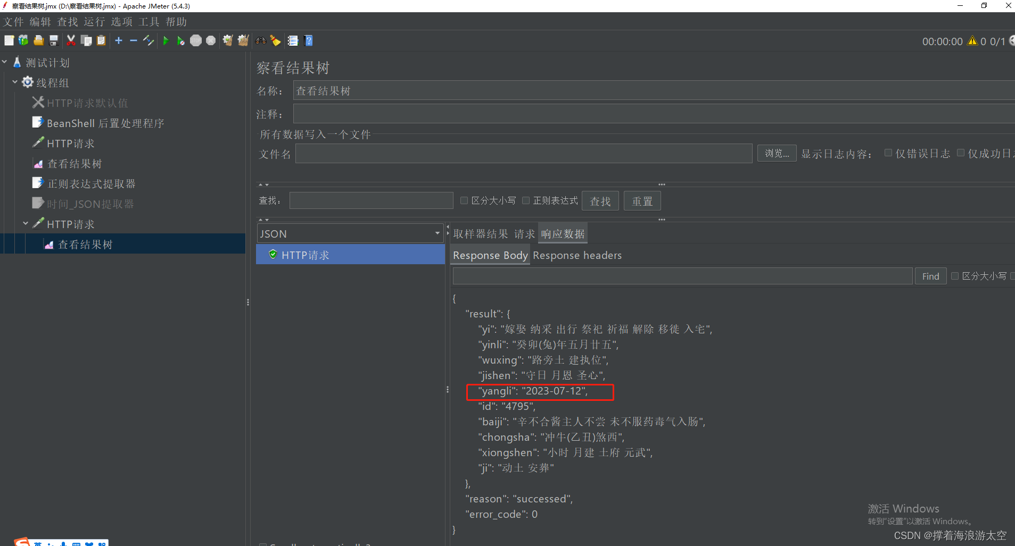
Task: Click the Paste clipboard icon
Action: pyautogui.click(x=101, y=40)
